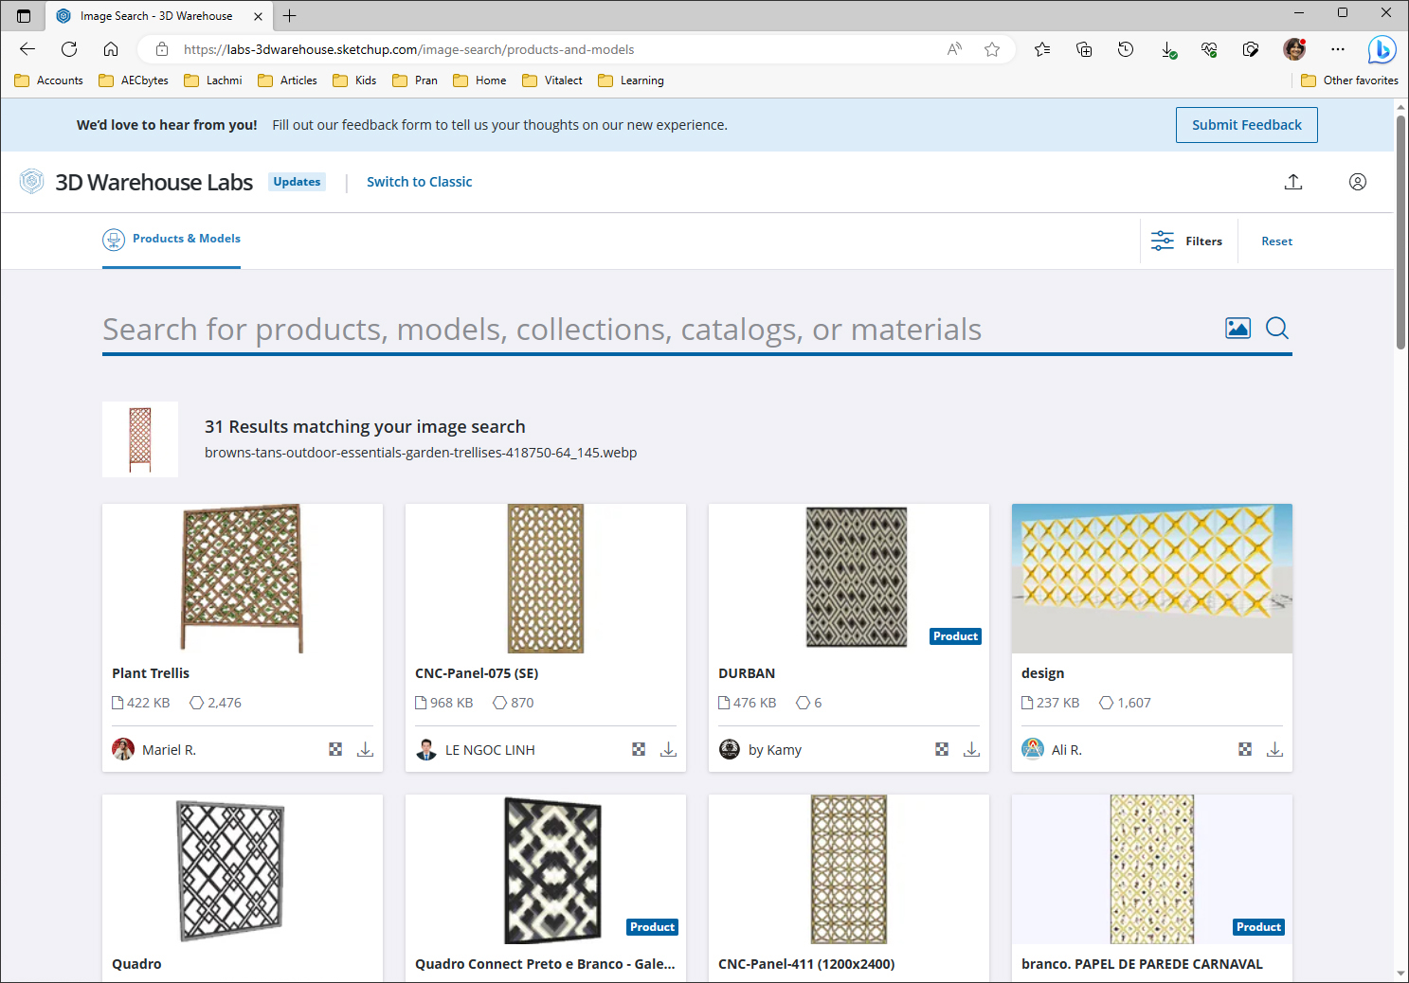Open the Bing Copilot sidebar icon
The width and height of the screenshot is (1409, 983).
[x=1382, y=49]
